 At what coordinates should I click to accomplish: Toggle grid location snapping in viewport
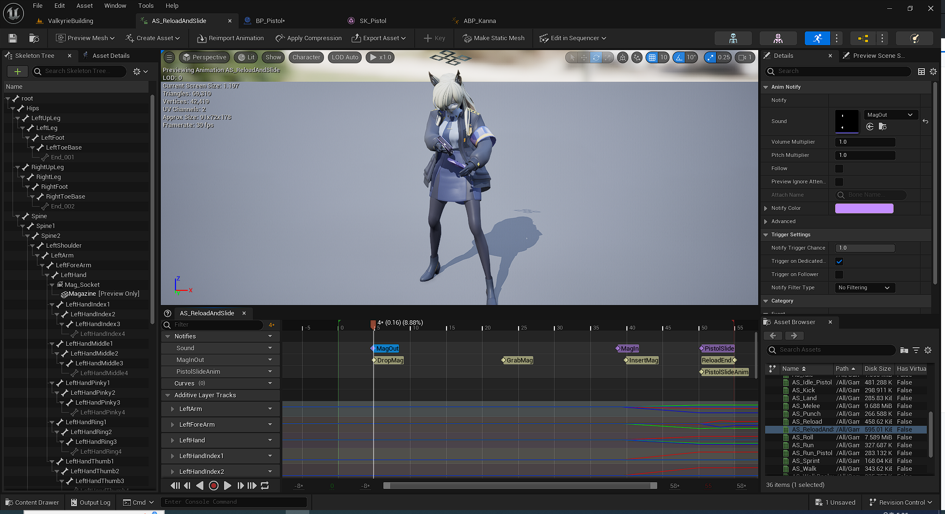coord(652,57)
